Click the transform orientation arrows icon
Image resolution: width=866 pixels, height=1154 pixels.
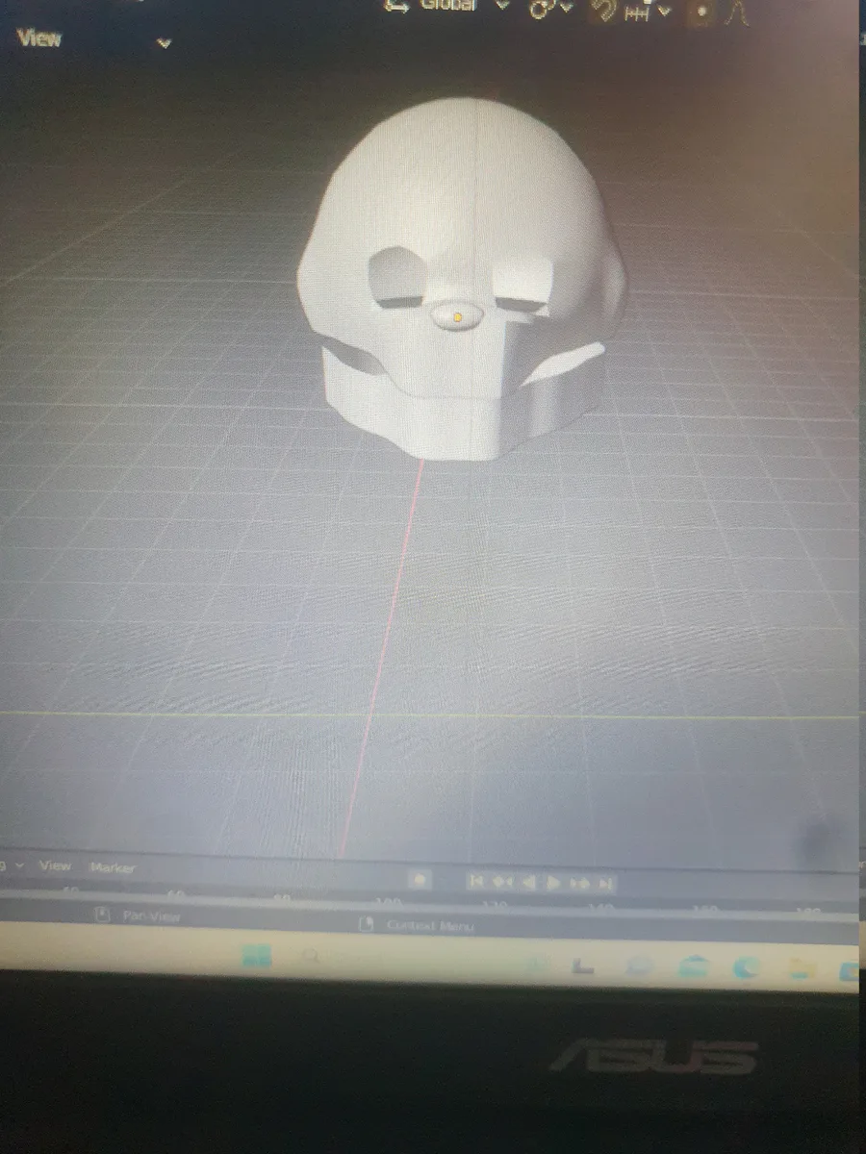397,5
